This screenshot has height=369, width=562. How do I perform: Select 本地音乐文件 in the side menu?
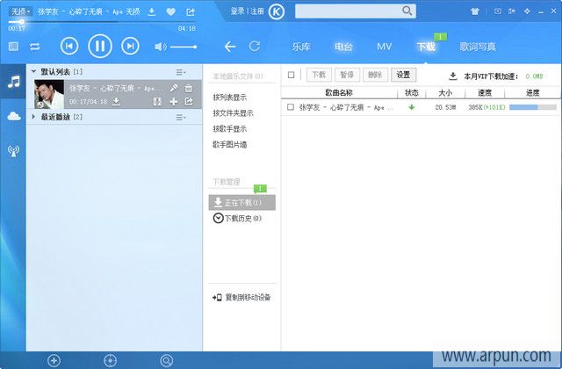coord(238,76)
